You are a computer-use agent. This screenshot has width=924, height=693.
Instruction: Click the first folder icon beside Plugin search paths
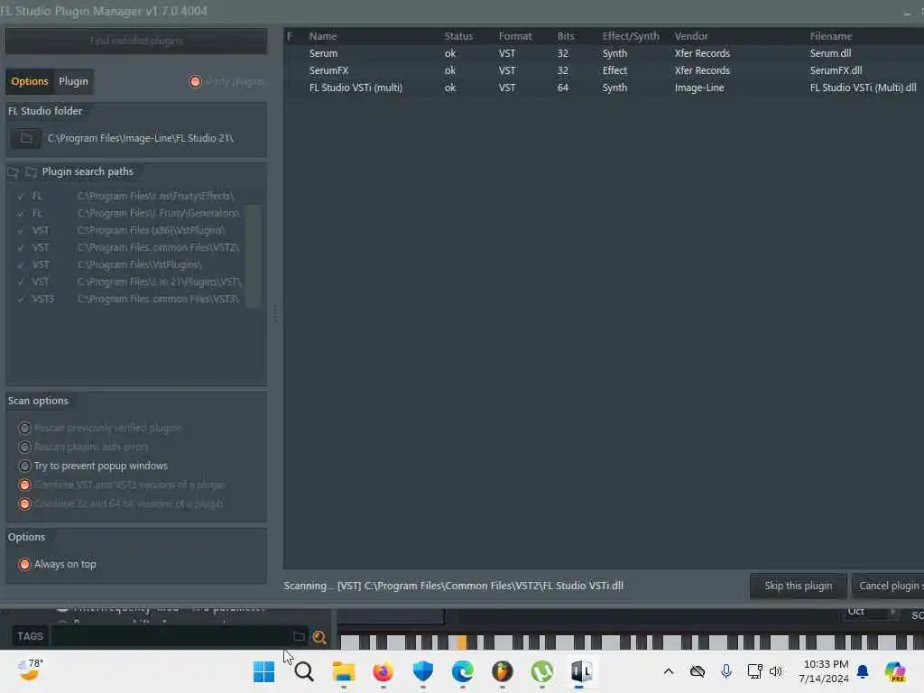[13, 172]
